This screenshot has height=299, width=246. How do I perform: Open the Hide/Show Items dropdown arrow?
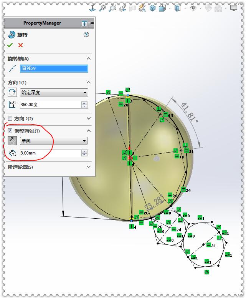coord(185,8)
